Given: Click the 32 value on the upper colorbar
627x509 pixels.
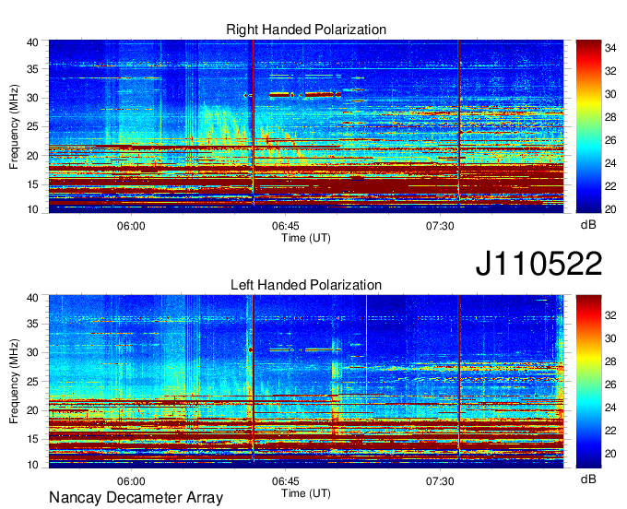Looking at the screenshot, I should (610, 71).
